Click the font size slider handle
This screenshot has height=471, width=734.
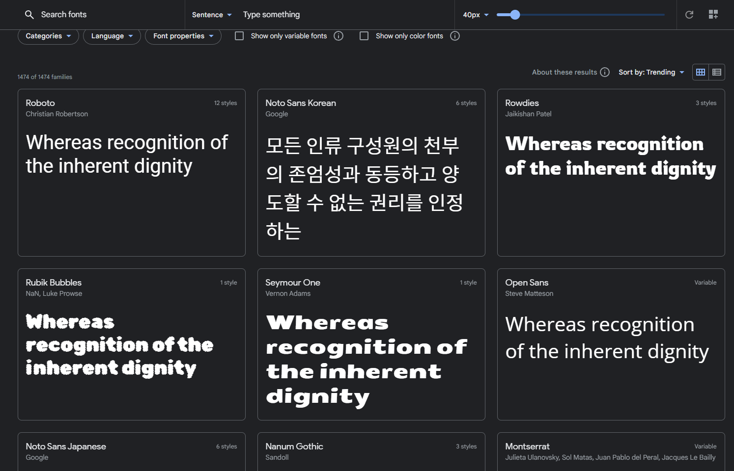point(515,15)
